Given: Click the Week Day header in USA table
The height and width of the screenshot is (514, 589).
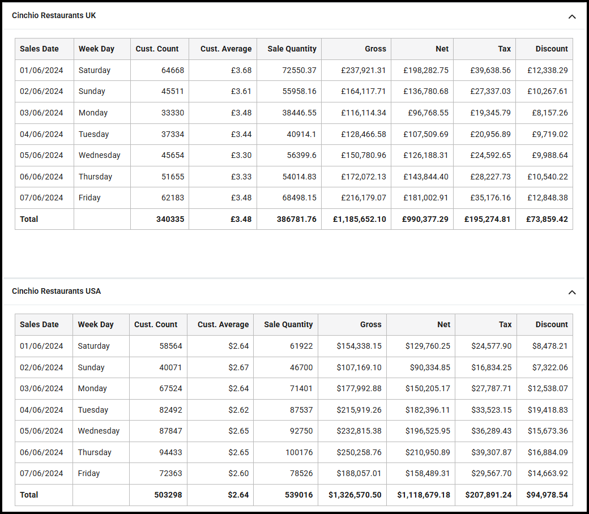Looking at the screenshot, I should pyautogui.click(x=96, y=325).
